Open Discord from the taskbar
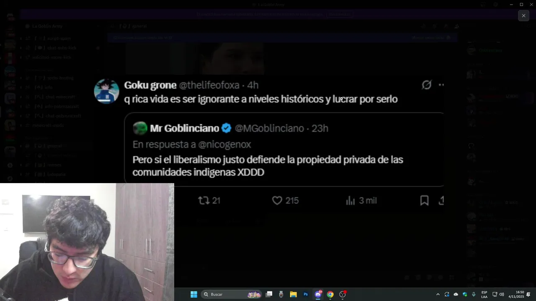 tap(318, 294)
